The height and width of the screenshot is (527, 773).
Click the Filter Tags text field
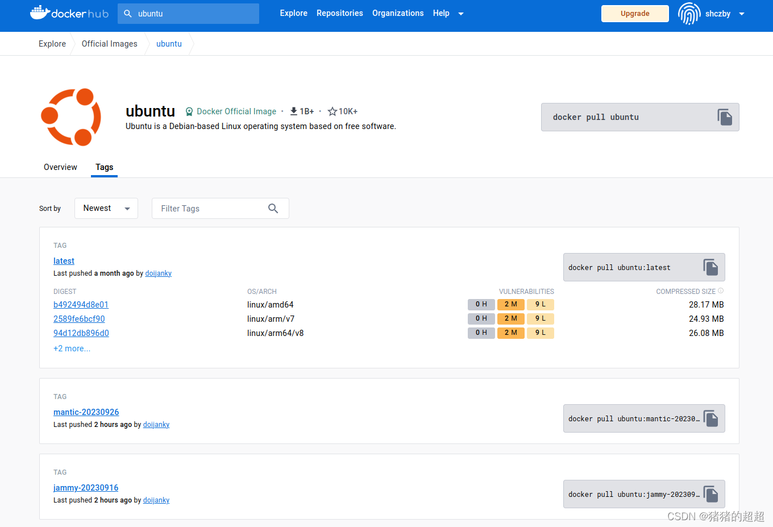(210, 208)
